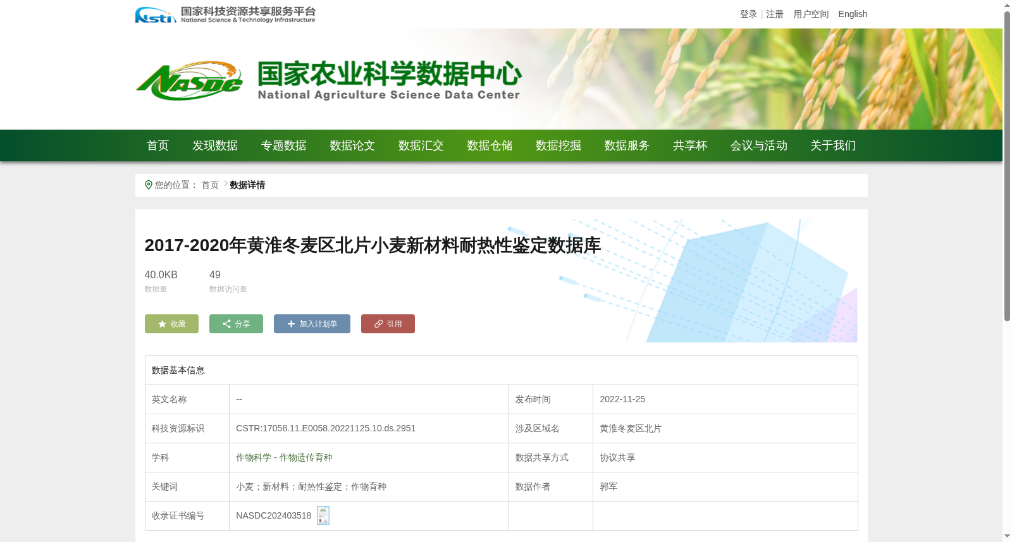The height and width of the screenshot is (542, 1012).
Task: Open the 数据汇交 menu item
Action: point(421,145)
